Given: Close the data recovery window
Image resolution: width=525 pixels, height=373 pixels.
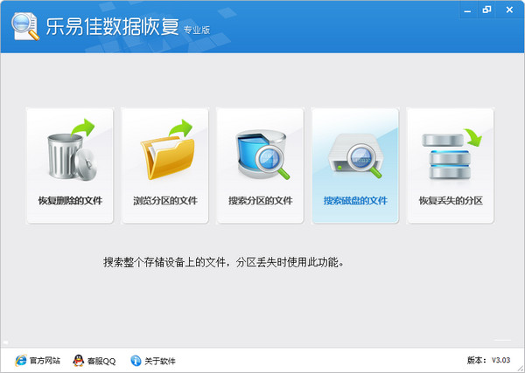Looking at the screenshot, I should click(509, 10).
